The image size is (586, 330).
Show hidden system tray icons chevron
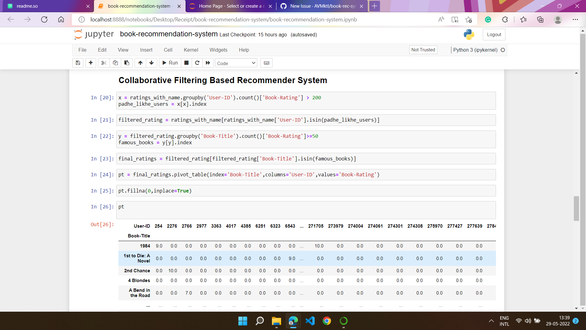[491, 321]
